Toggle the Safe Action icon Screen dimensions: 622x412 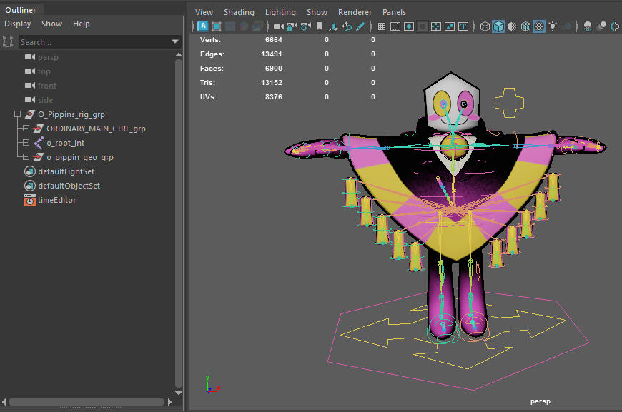coord(450,26)
